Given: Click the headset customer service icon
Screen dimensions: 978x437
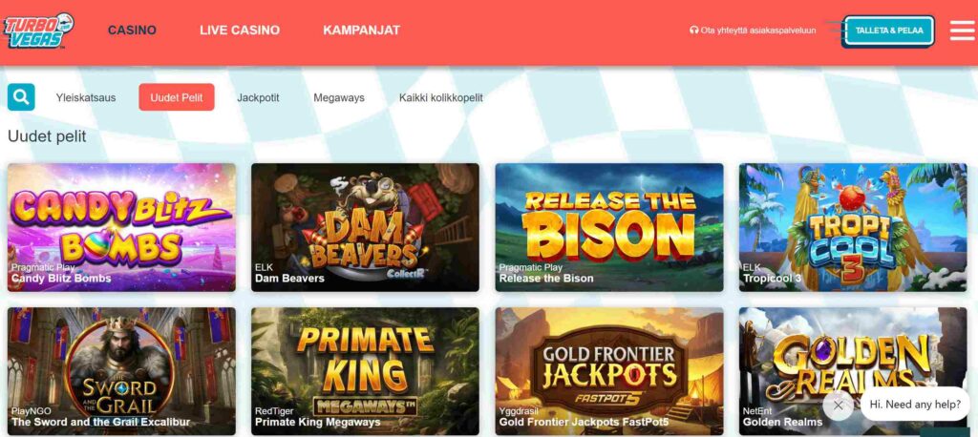Looking at the screenshot, I should [693, 30].
